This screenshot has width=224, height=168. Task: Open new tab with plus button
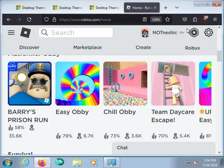[x=165, y=8]
